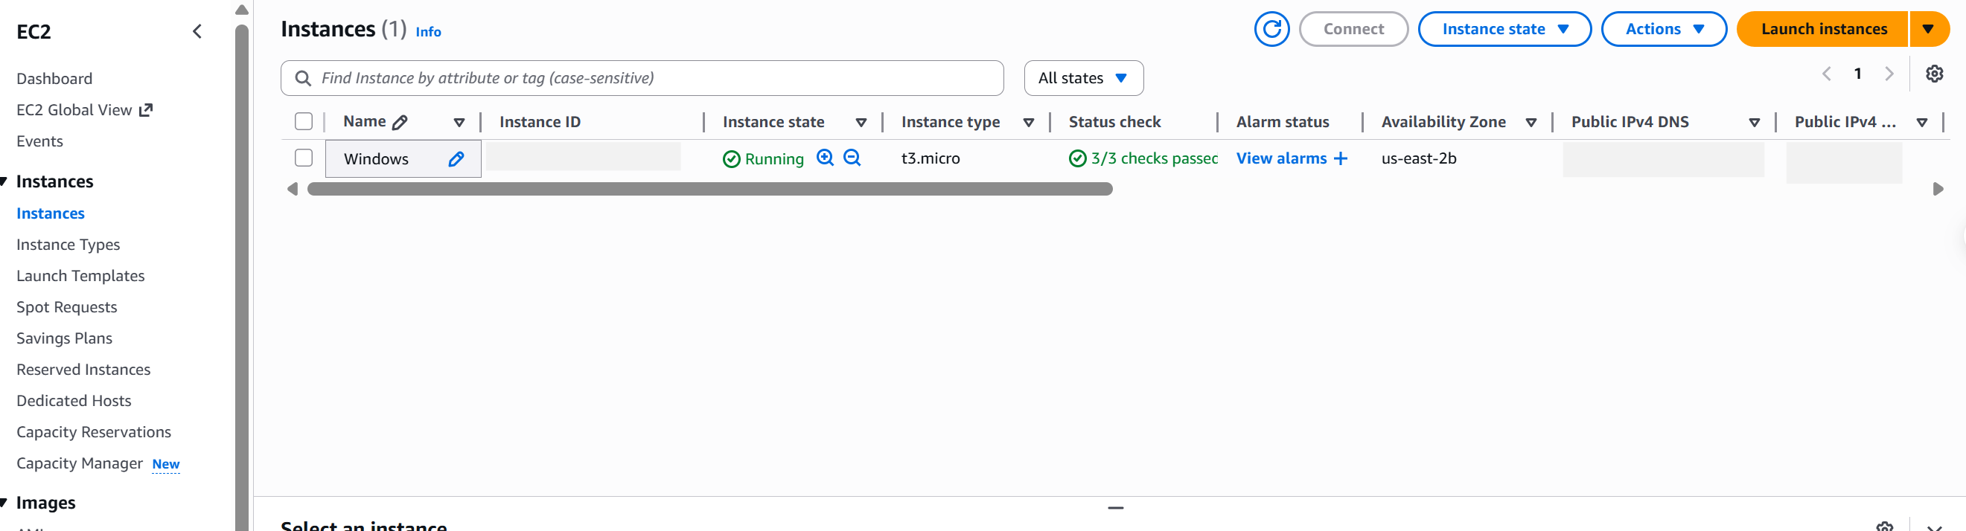This screenshot has height=531, width=1966.
Task: Collapse the EC2 navigation sidebar
Action: click(x=197, y=31)
